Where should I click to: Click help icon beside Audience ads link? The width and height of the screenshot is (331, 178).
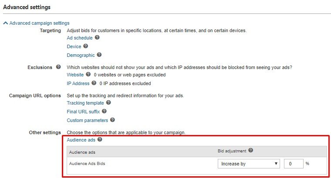click(x=100, y=140)
